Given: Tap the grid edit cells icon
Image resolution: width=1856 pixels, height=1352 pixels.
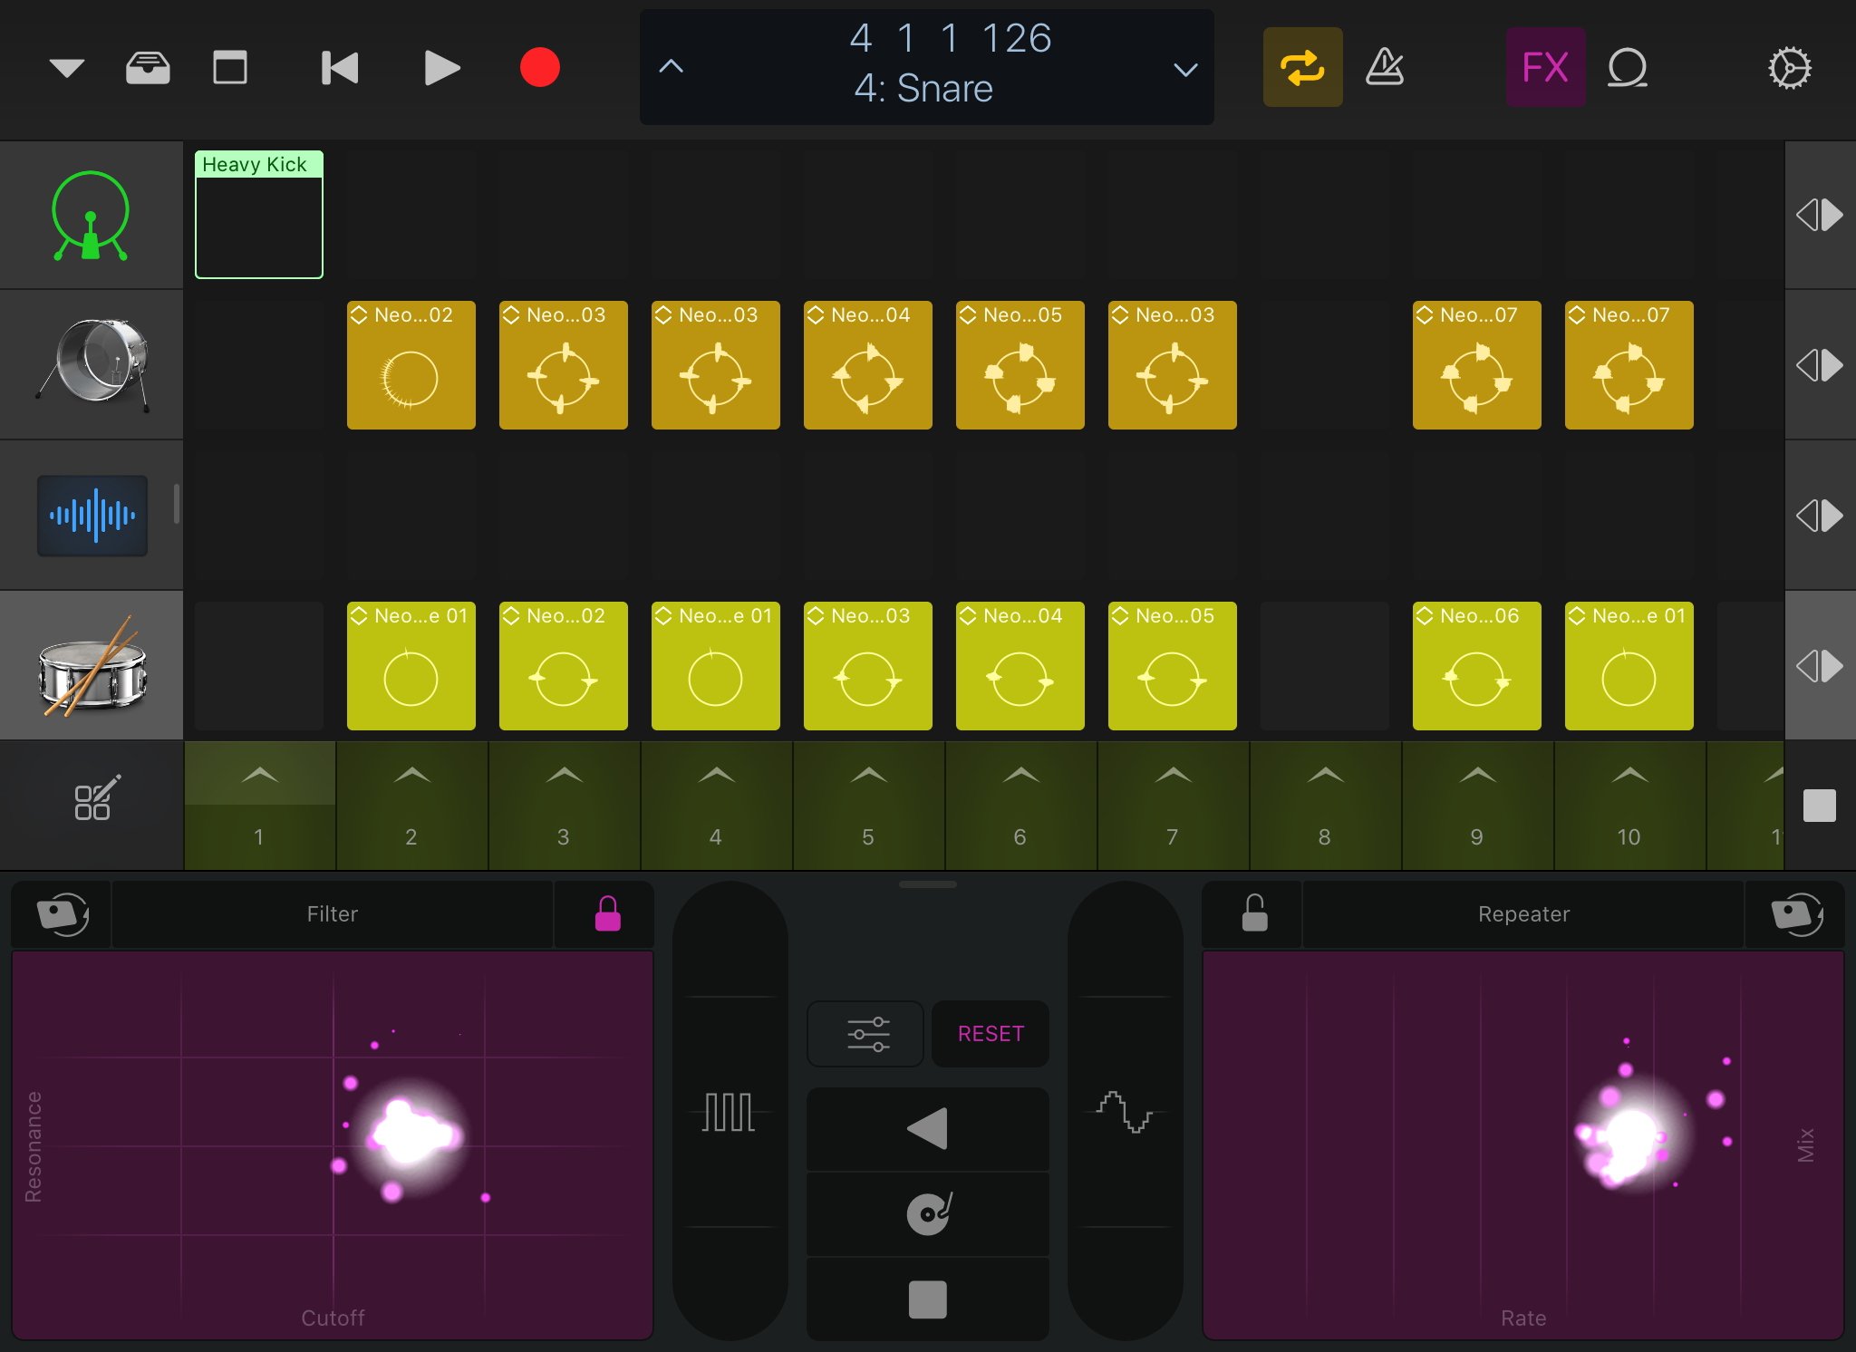Looking at the screenshot, I should 94,798.
